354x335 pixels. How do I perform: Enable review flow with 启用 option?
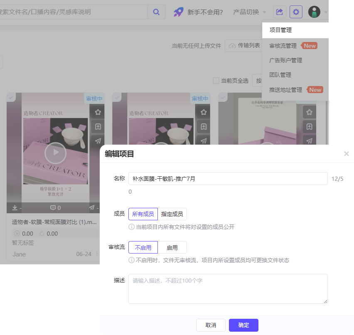tap(172, 247)
